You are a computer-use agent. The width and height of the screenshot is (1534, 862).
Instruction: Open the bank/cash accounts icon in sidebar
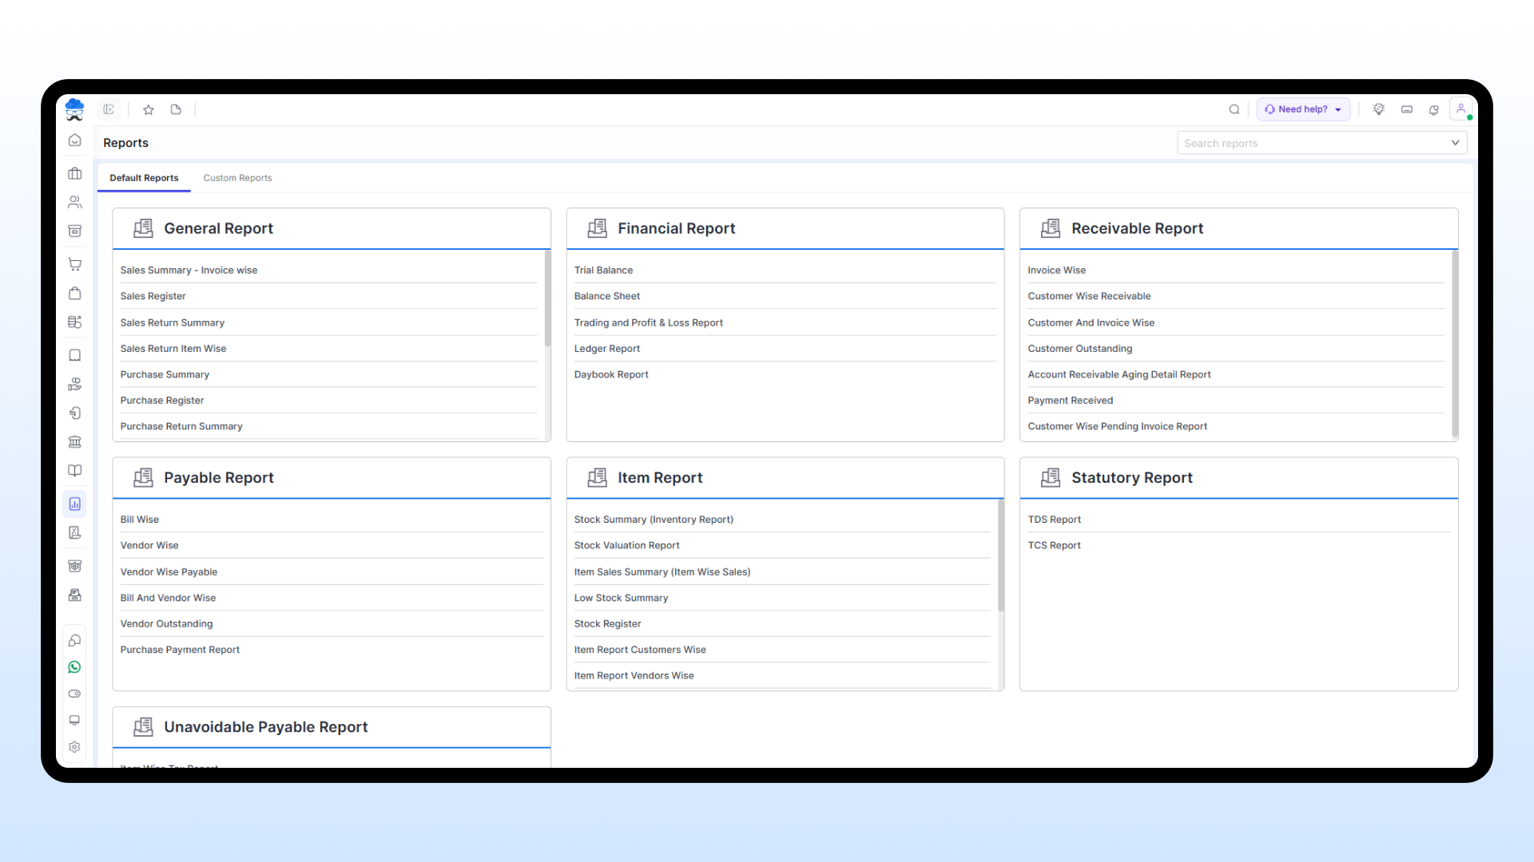74,441
